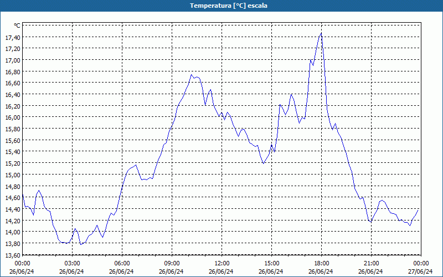Image resolution: width=443 pixels, height=277 pixels.
Task: Click the 21:00 time axis label
Action: (371, 264)
